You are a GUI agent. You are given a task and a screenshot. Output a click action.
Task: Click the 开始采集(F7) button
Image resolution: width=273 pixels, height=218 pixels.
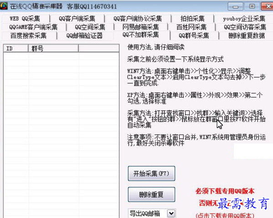pyautogui.click(x=151, y=173)
